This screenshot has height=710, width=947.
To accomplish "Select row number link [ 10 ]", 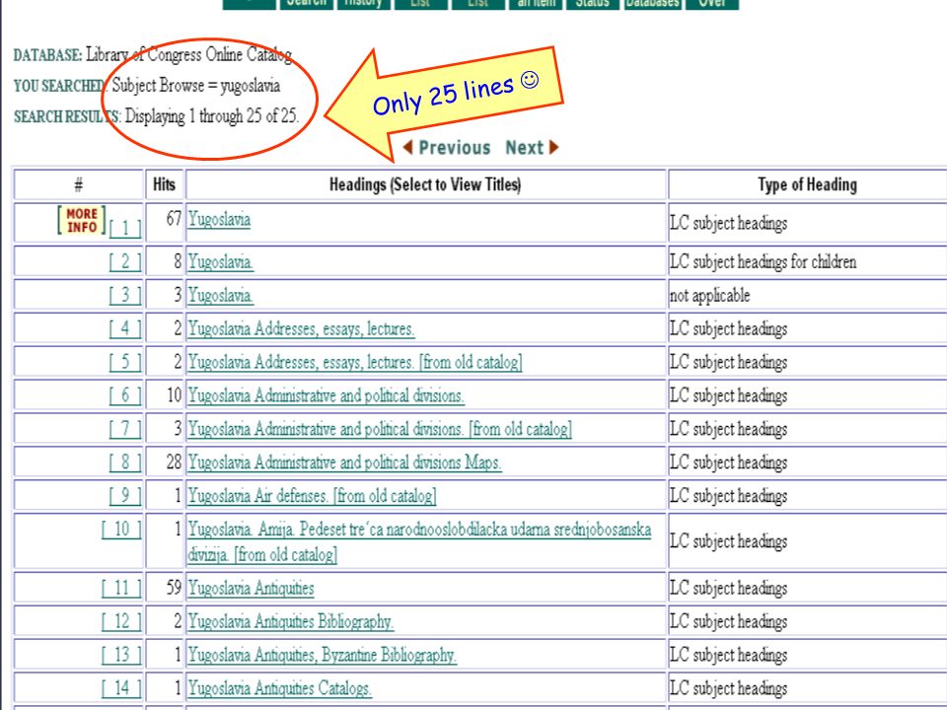I will (121, 529).
